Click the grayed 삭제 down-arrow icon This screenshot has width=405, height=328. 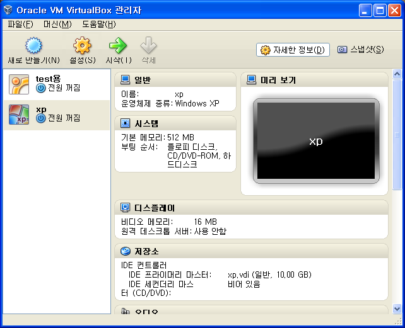click(148, 45)
